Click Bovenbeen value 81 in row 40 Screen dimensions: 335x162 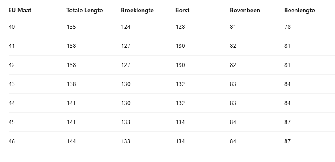pos(233,27)
